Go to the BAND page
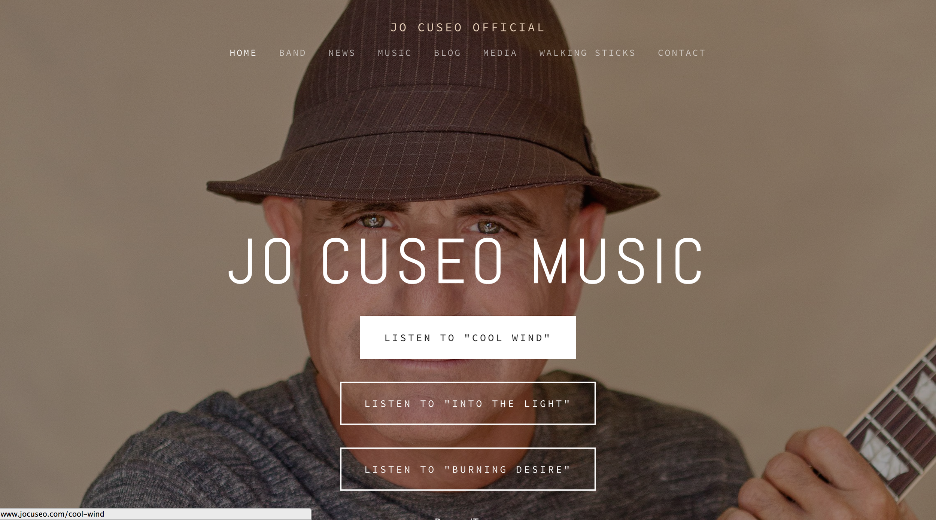The height and width of the screenshot is (520, 936). click(292, 53)
